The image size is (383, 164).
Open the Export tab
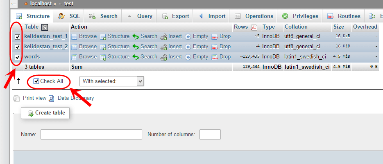pyautogui.click(x=175, y=16)
